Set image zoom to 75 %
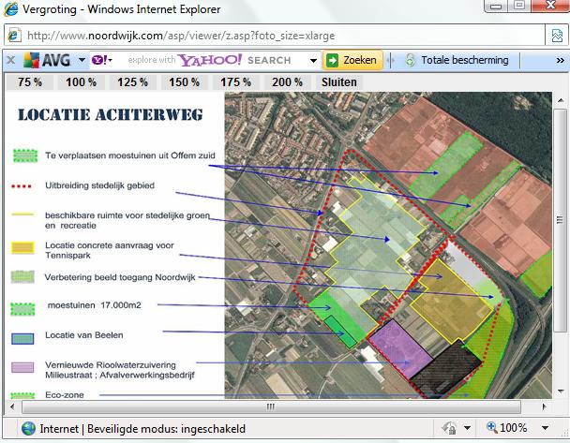 (30, 82)
